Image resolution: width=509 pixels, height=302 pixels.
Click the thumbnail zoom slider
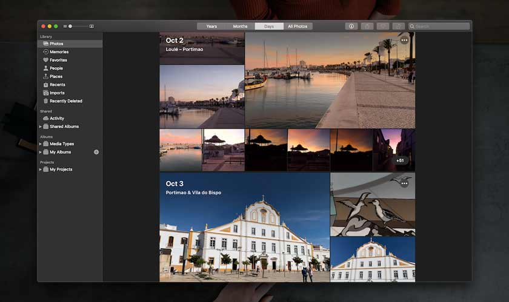point(77,27)
